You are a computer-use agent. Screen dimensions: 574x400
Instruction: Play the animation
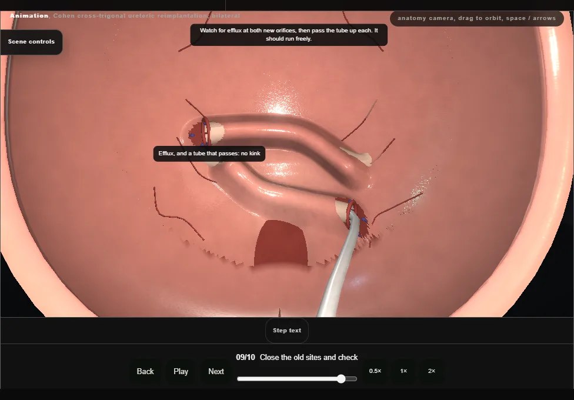click(x=181, y=371)
